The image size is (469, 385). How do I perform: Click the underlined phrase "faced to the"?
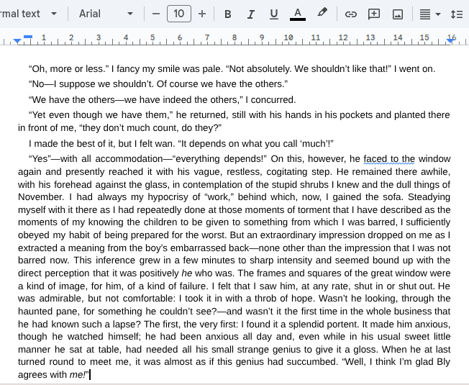[x=389, y=158]
